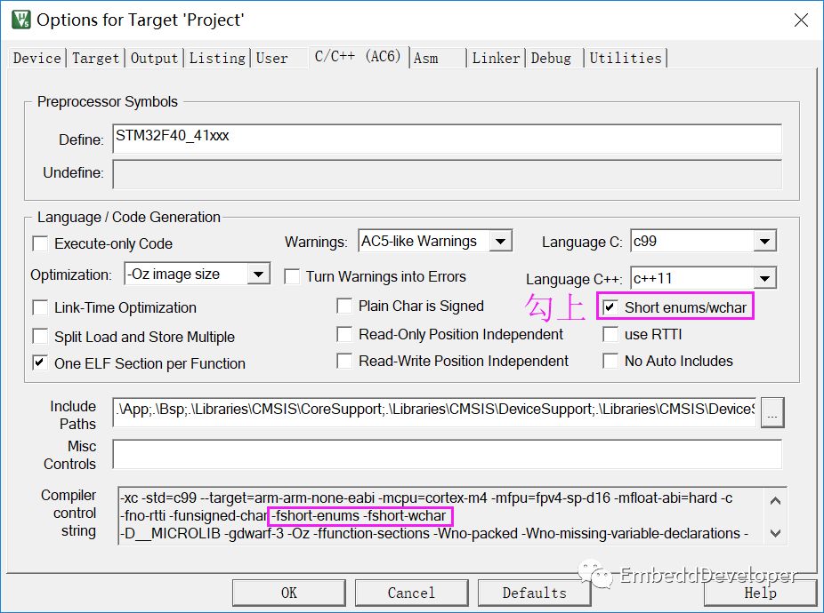The height and width of the screenshot is (613, 824).
Task: Open the Utilities tab
Action: click(626, 58)
